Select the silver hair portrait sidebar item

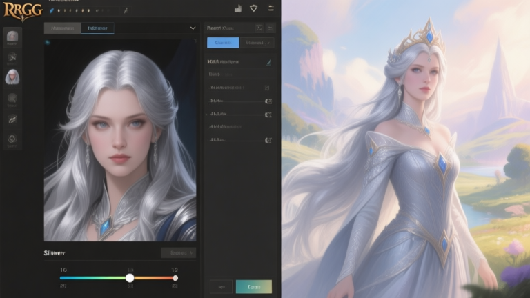(x=12, y=77)
